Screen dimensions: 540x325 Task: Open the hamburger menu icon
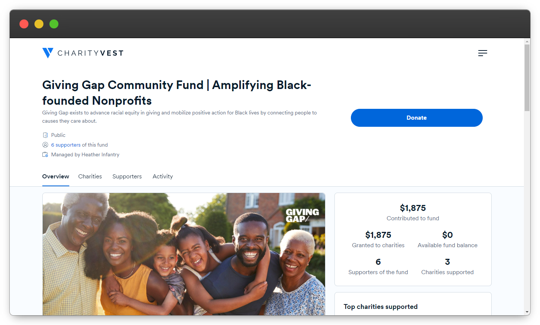(x=482, y=53)
